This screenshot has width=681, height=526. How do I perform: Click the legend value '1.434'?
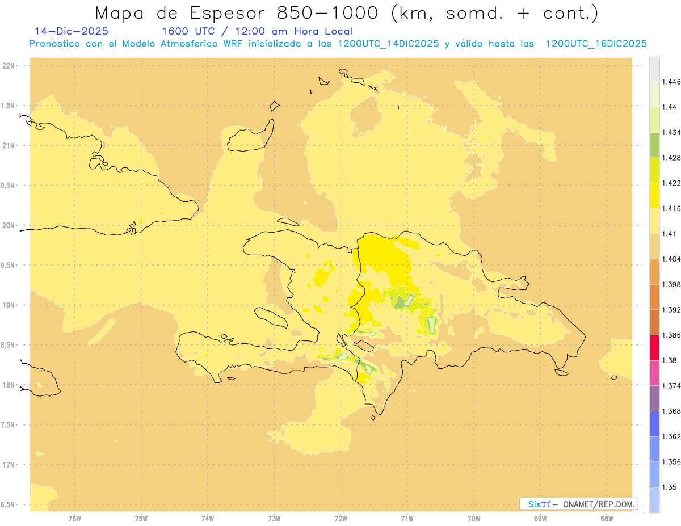click(x=671, y=132)
